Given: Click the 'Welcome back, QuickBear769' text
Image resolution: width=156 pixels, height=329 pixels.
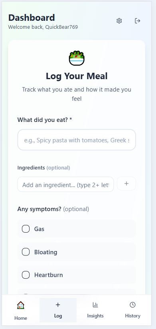Looking at the screenshot, I should coord(43,27).
